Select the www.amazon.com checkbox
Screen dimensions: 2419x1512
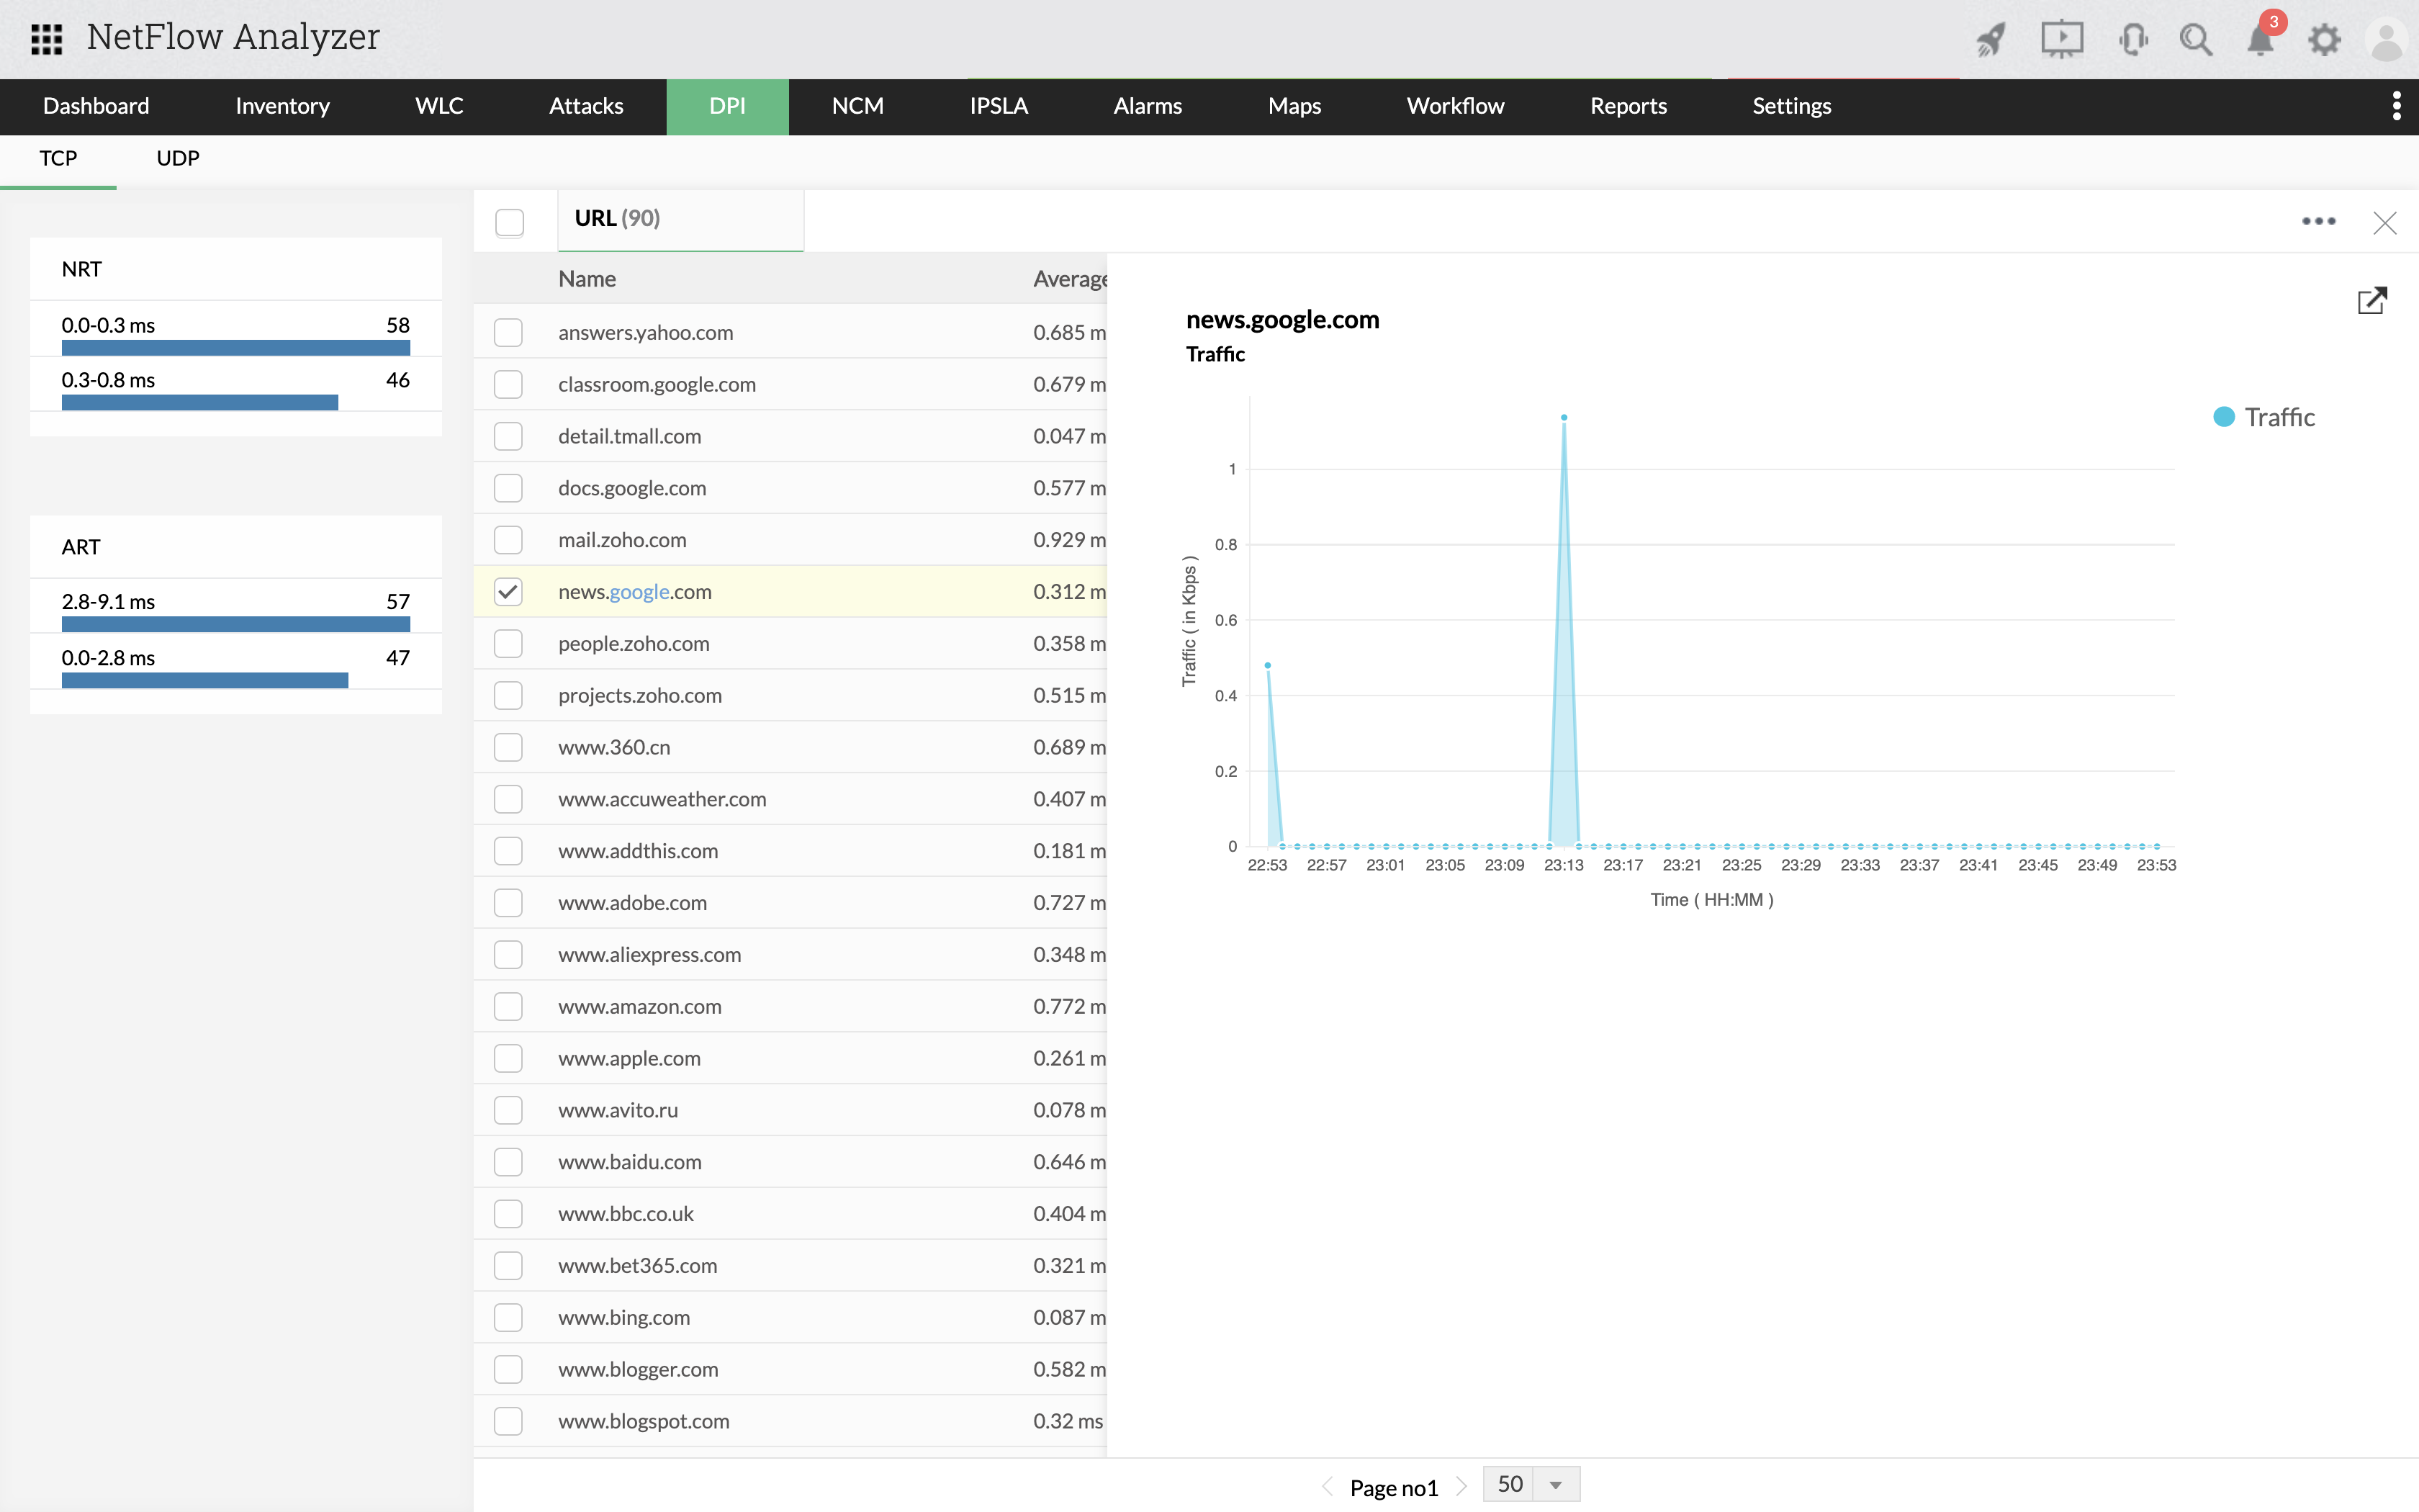510,1006
